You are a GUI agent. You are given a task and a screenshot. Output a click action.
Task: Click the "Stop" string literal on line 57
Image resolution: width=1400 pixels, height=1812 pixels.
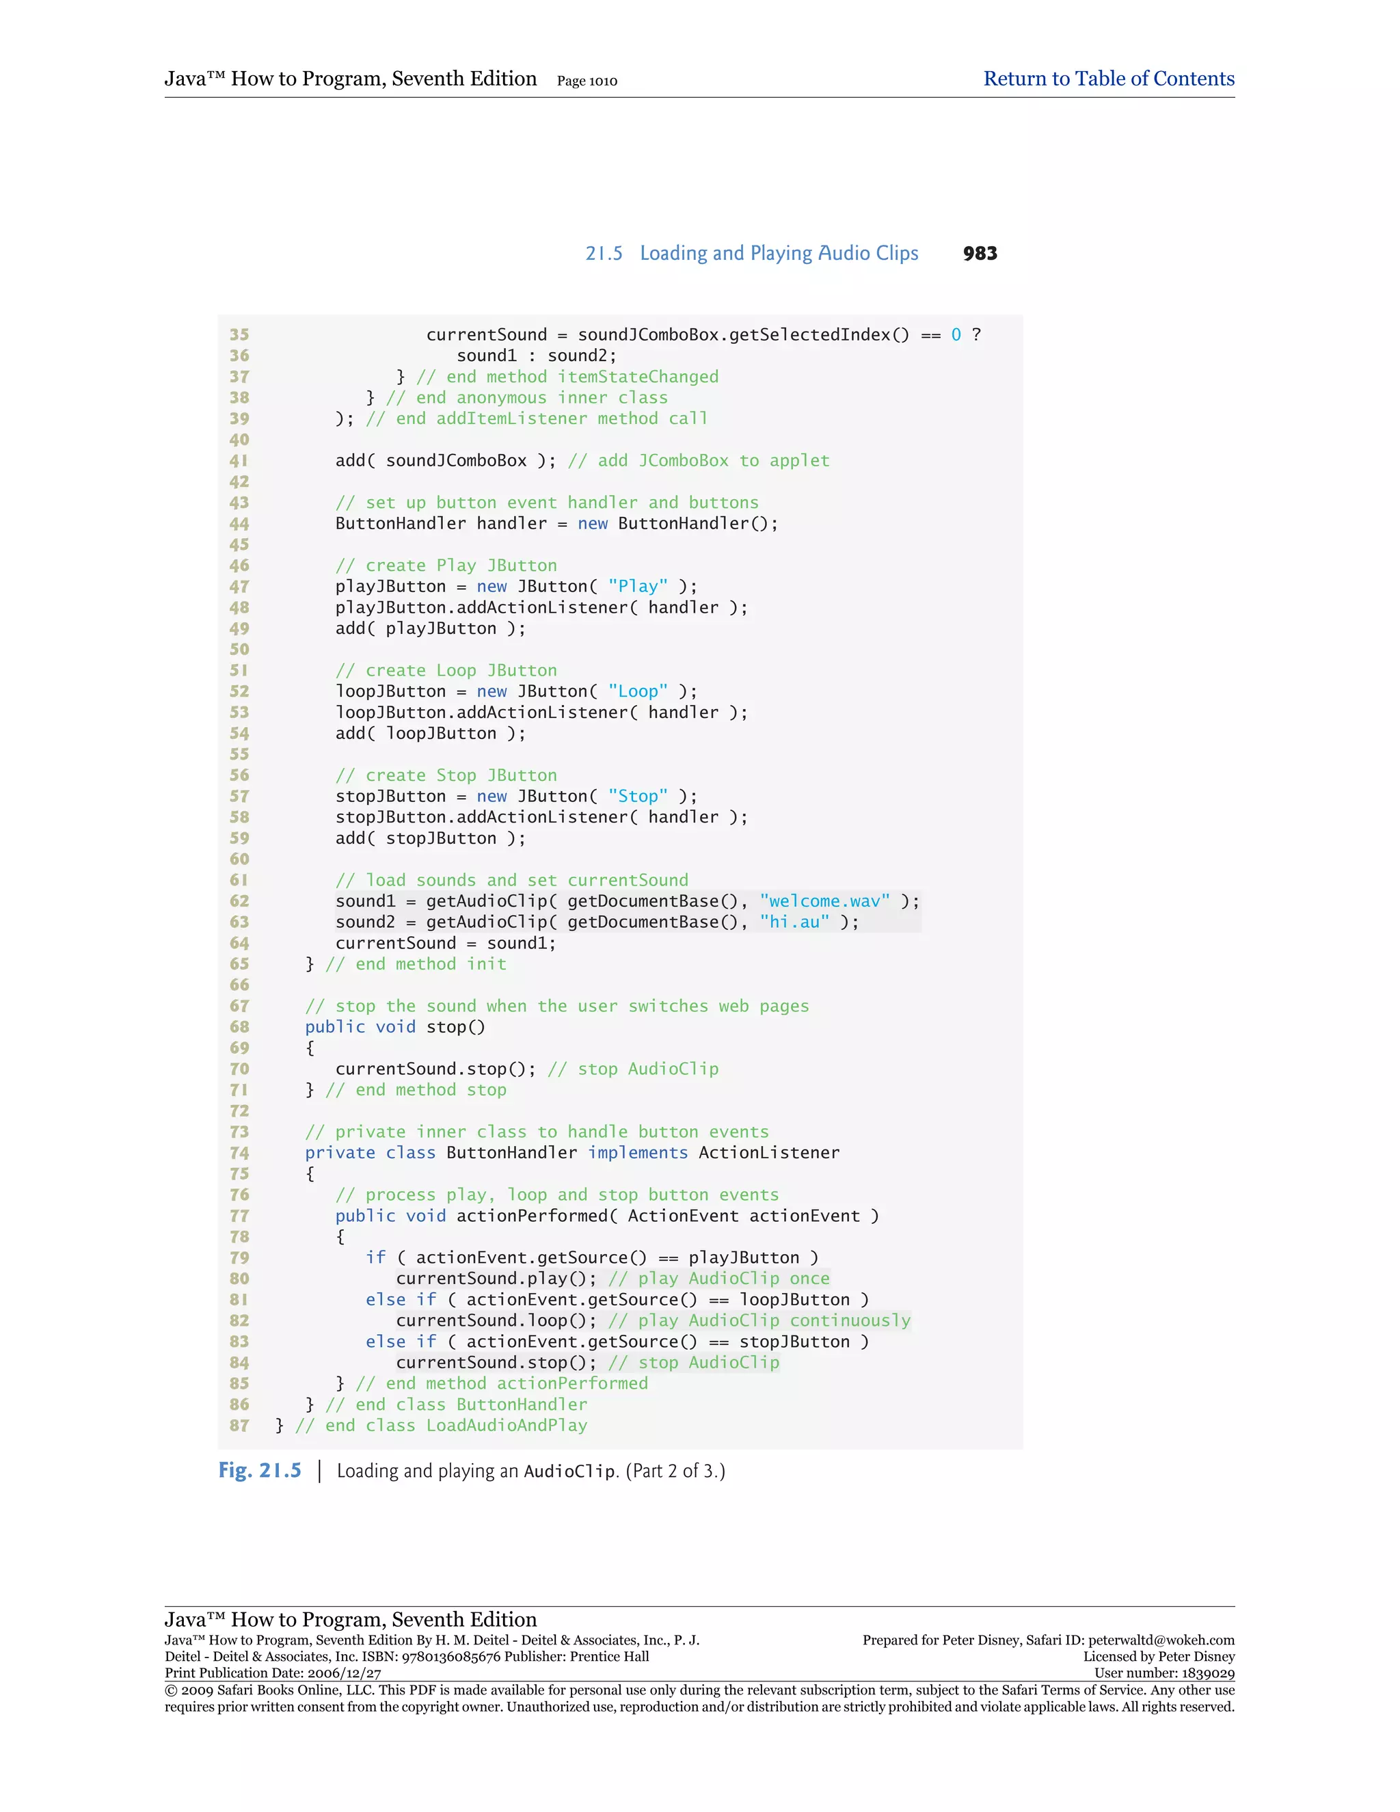tap(637, 797)
